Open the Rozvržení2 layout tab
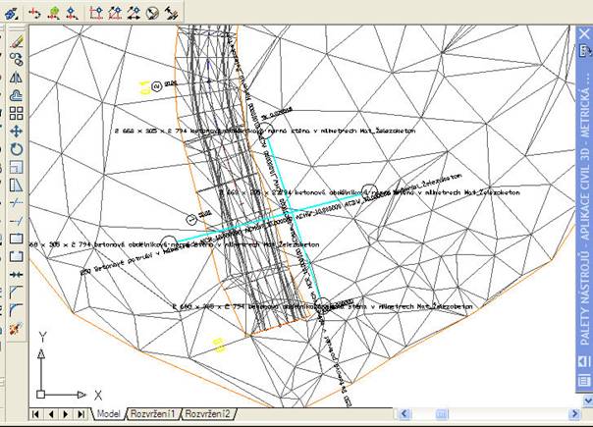 point(207,414)
